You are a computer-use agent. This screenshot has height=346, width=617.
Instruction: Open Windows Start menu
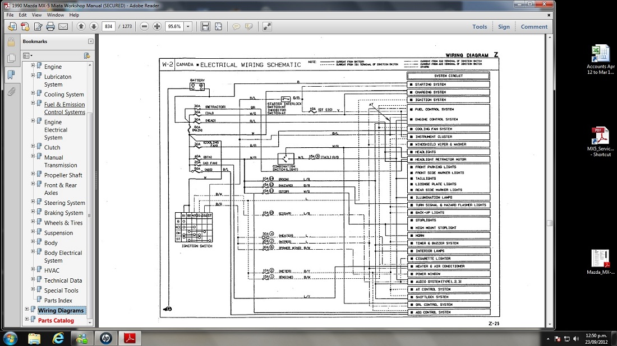[10, 338]
